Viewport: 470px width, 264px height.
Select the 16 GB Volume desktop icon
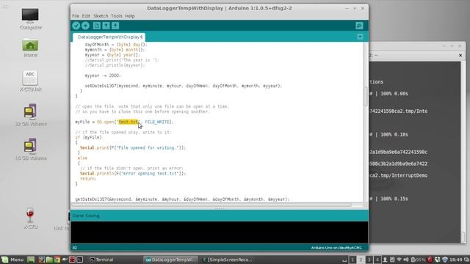click(x=31, y=149)
